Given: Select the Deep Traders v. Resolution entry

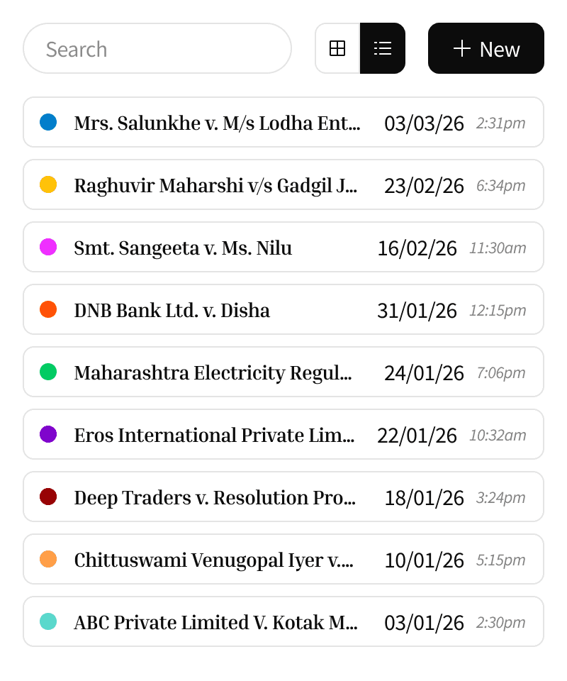Looking at the screenshot, I should click(x=215, y=497).
